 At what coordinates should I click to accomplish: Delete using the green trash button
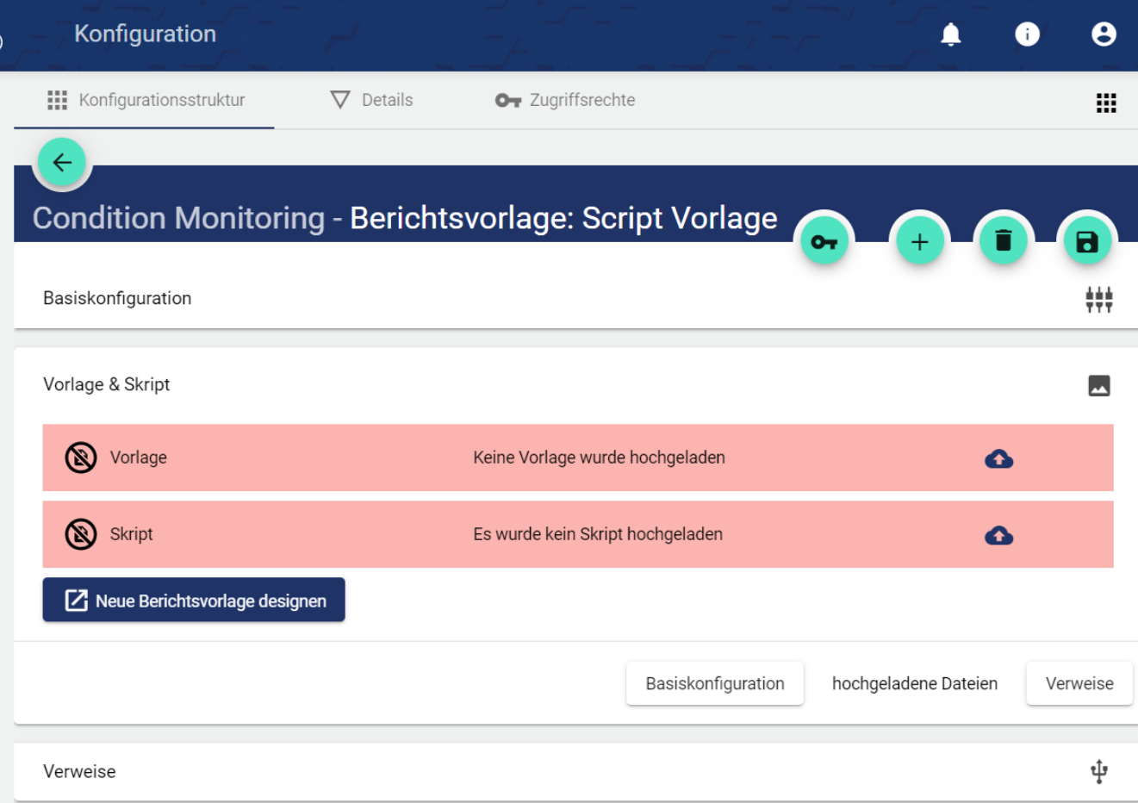coord(1004,241)
